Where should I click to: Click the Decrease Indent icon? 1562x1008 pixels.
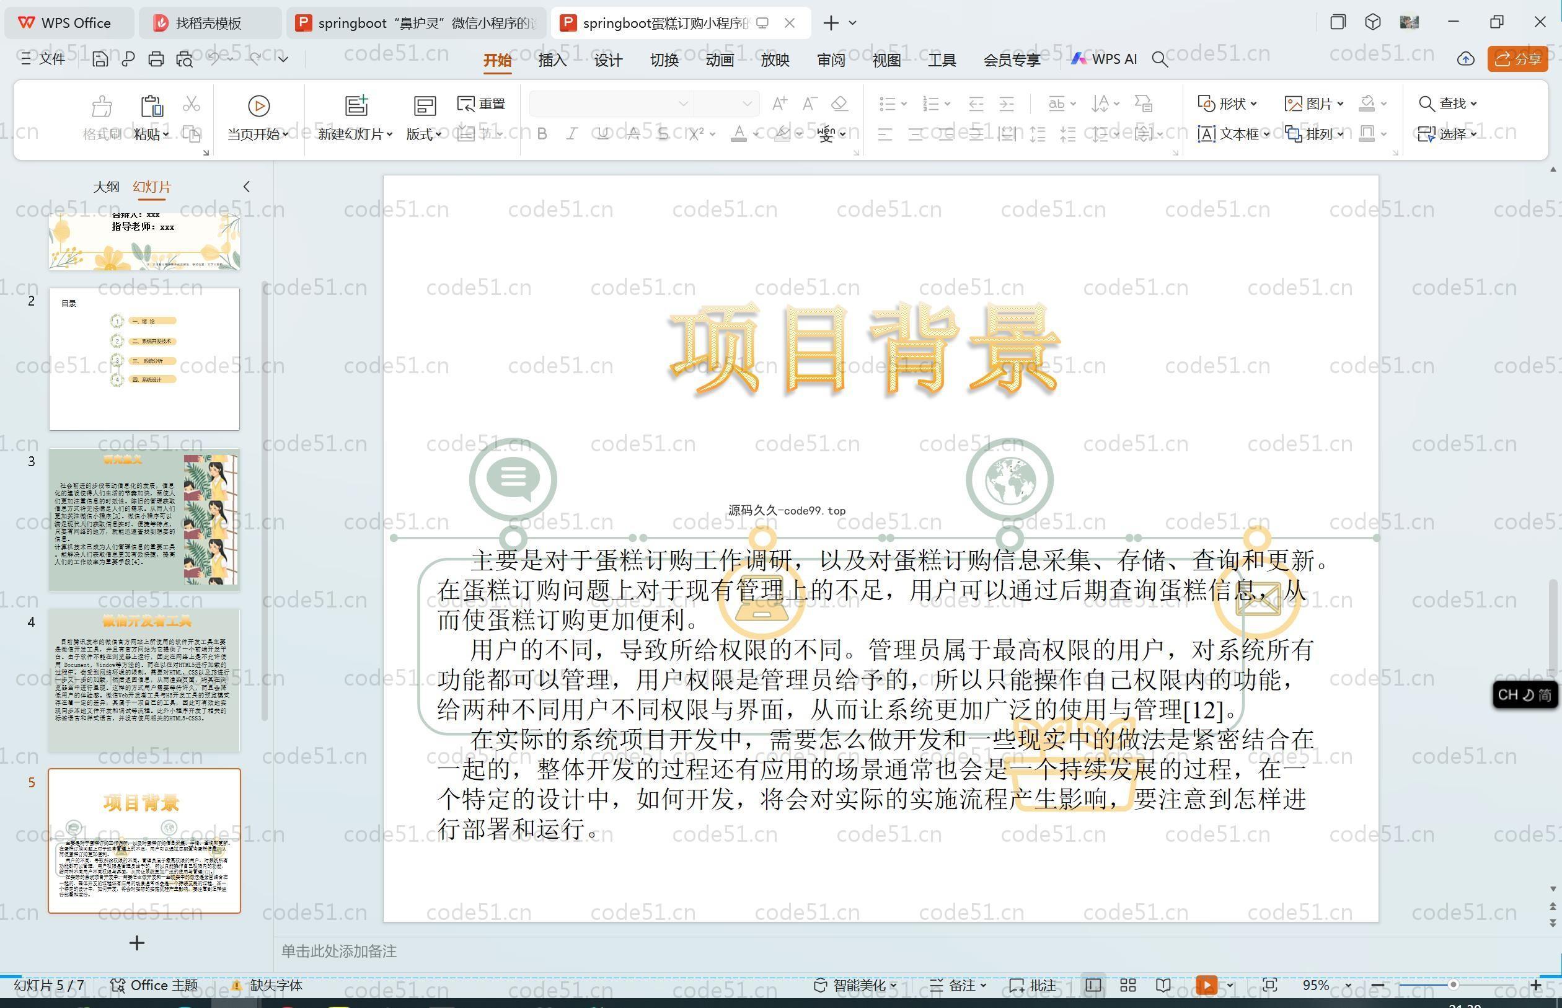[976, 104]
